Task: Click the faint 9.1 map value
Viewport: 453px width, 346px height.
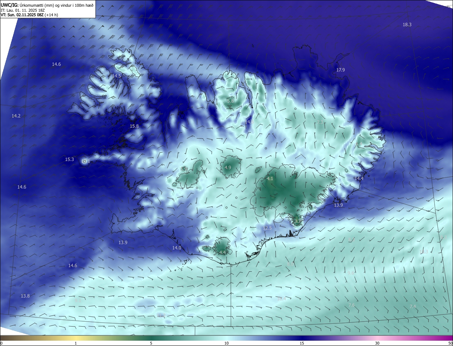Action: tap(78, 300)
